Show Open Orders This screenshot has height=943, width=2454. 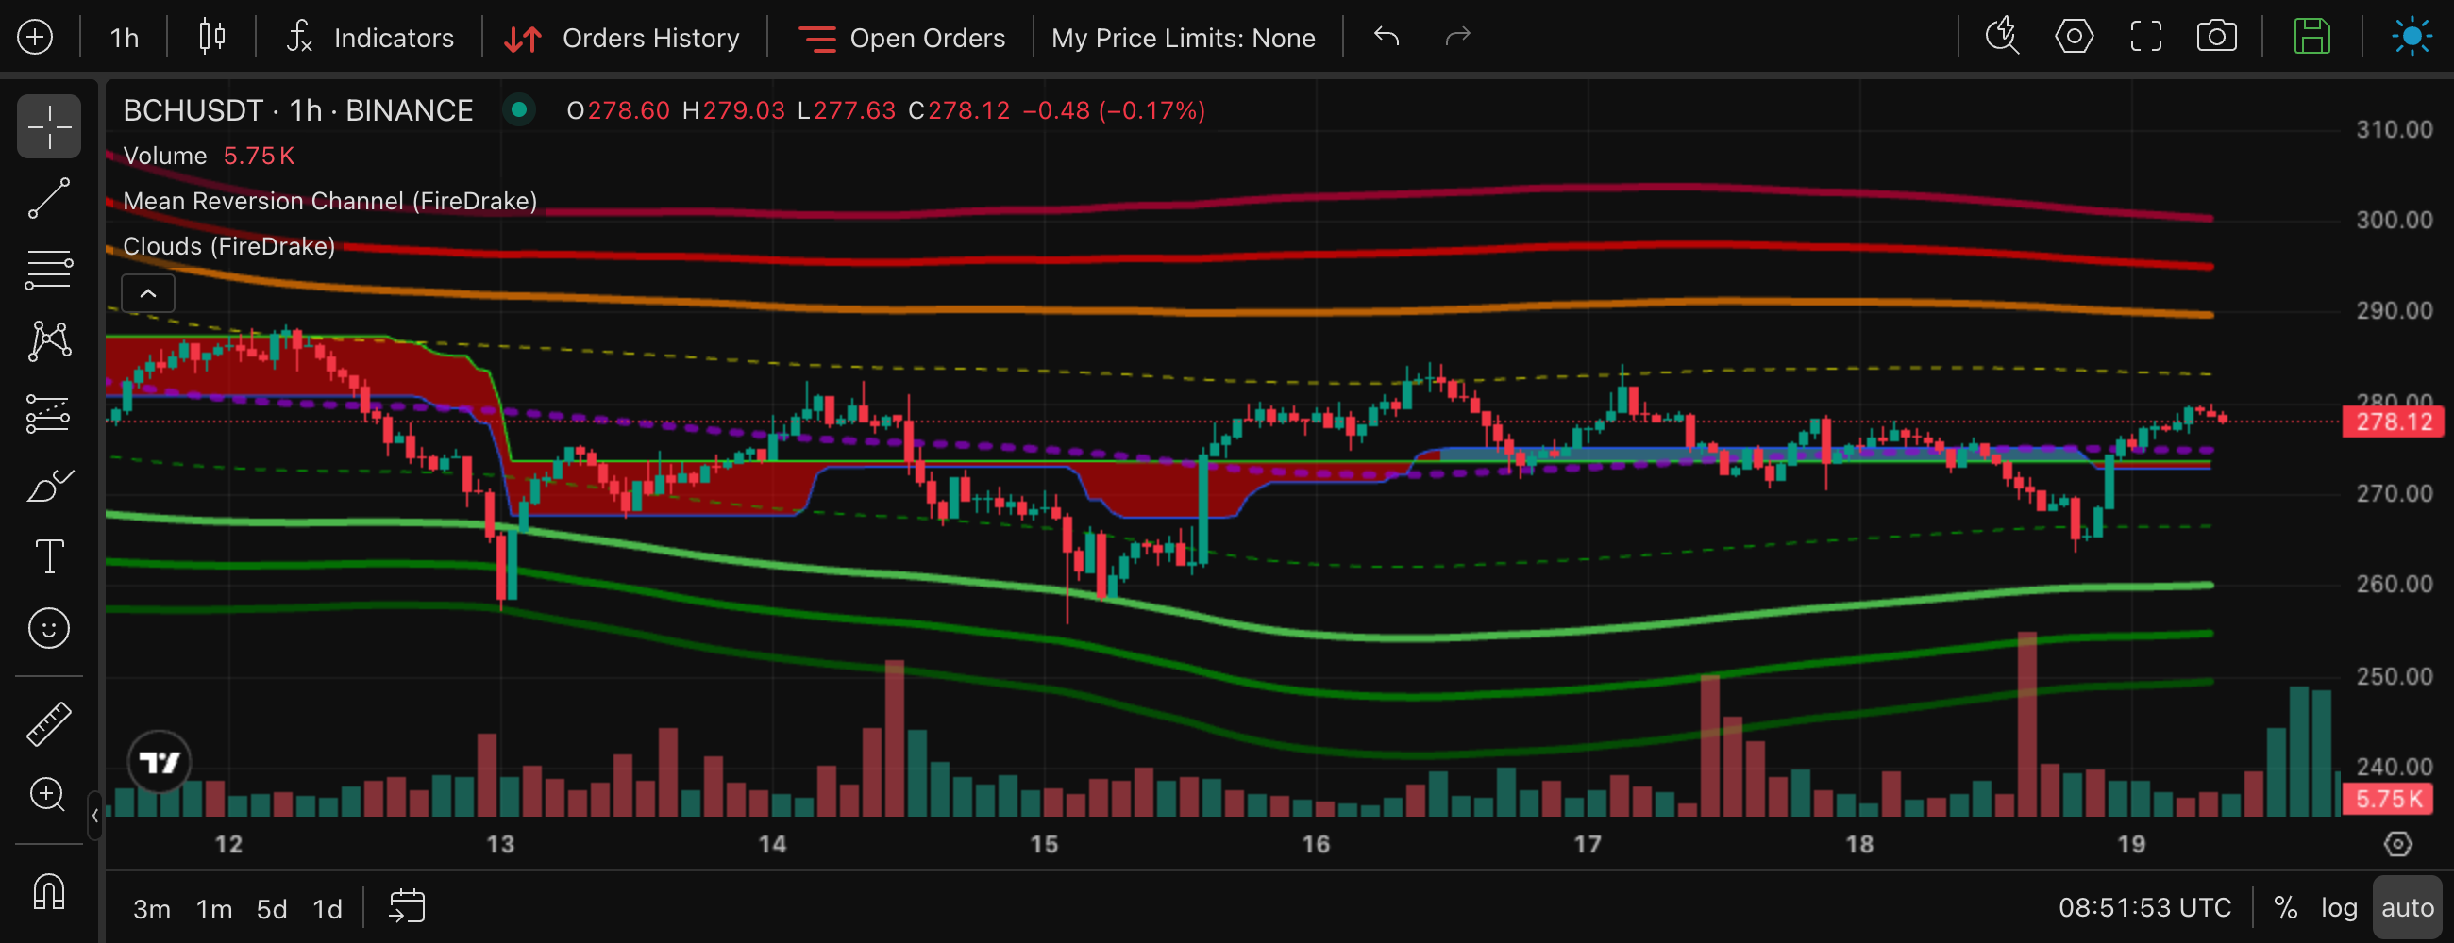tap(900, 38)
